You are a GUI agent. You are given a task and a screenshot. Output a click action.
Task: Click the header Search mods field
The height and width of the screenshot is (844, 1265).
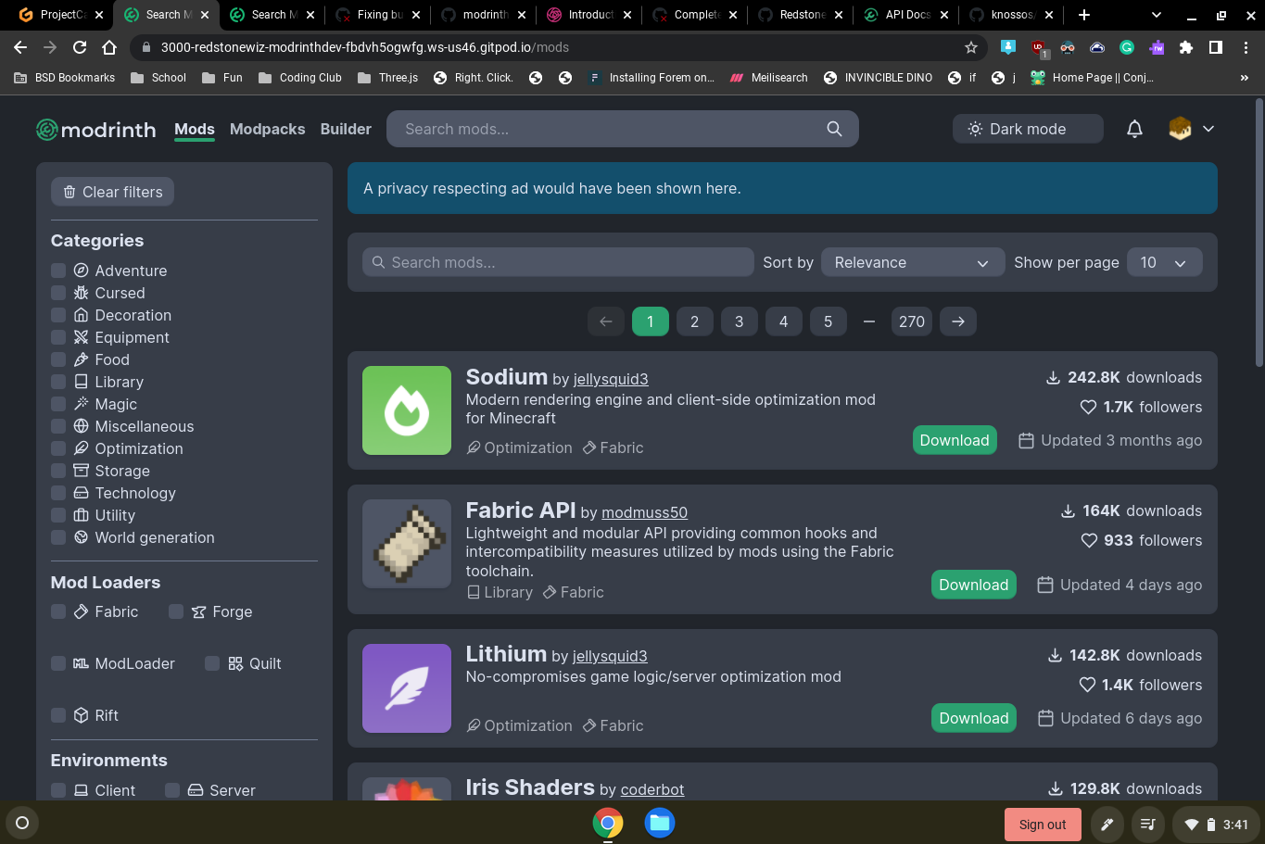point(622,129)
